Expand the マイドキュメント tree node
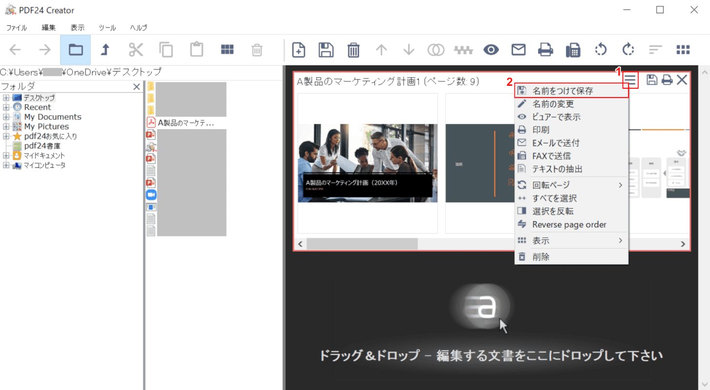 6,156
